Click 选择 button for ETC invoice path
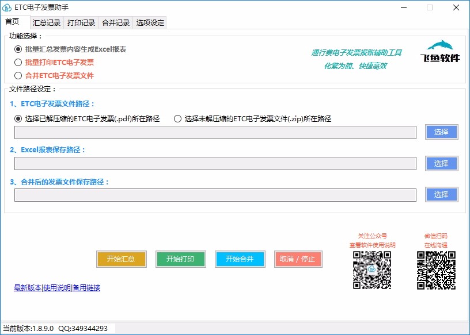470x335 pixels. 442,132
